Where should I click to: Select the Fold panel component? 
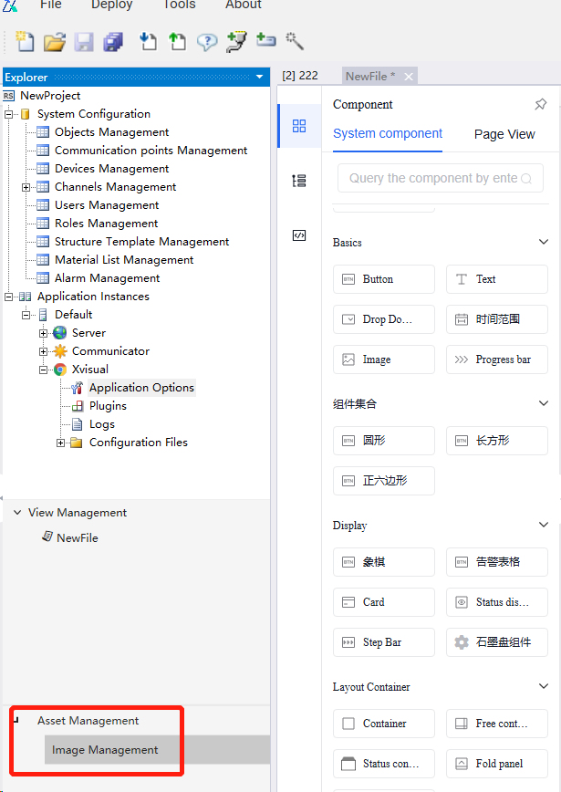click(x=497, y=764)
